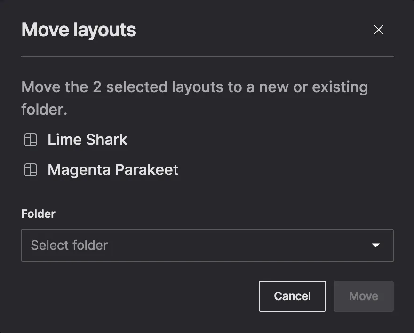Screen dimensions: 414x333
Task: Click the dropdown arrow on the folder selector
Action: pyautogui.click(x=375, y=245)
